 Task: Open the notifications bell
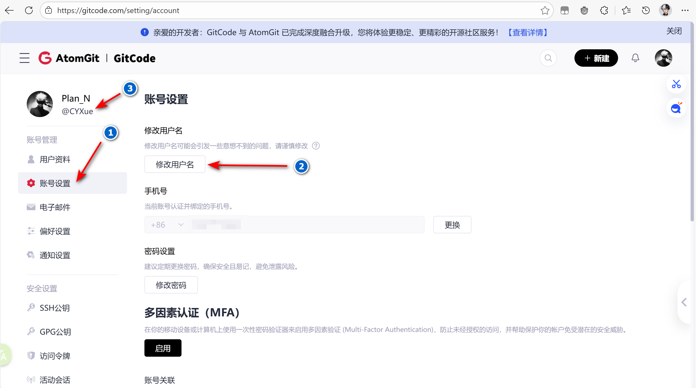(635, 58)
